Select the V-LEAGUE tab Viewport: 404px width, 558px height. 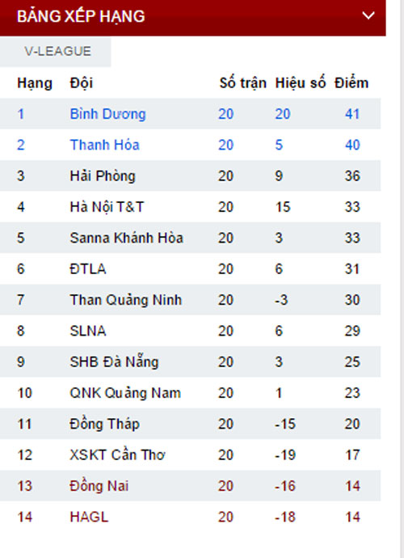(56, 52)
